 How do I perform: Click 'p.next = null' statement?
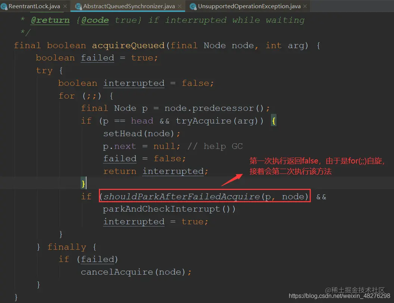coord(141,146)
